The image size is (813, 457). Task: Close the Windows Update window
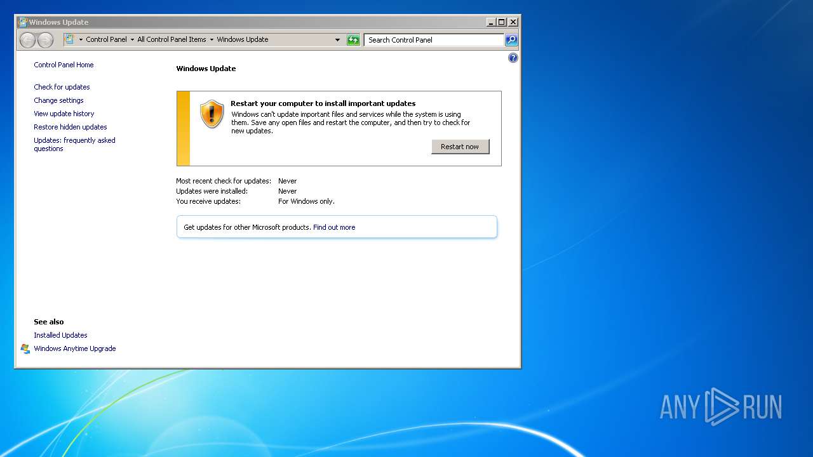pyautogui.click(x=513, y=22)
